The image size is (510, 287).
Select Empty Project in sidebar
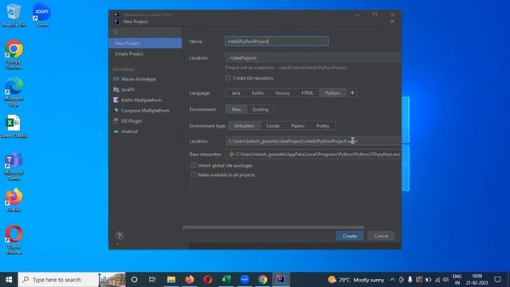coord(145,53)
